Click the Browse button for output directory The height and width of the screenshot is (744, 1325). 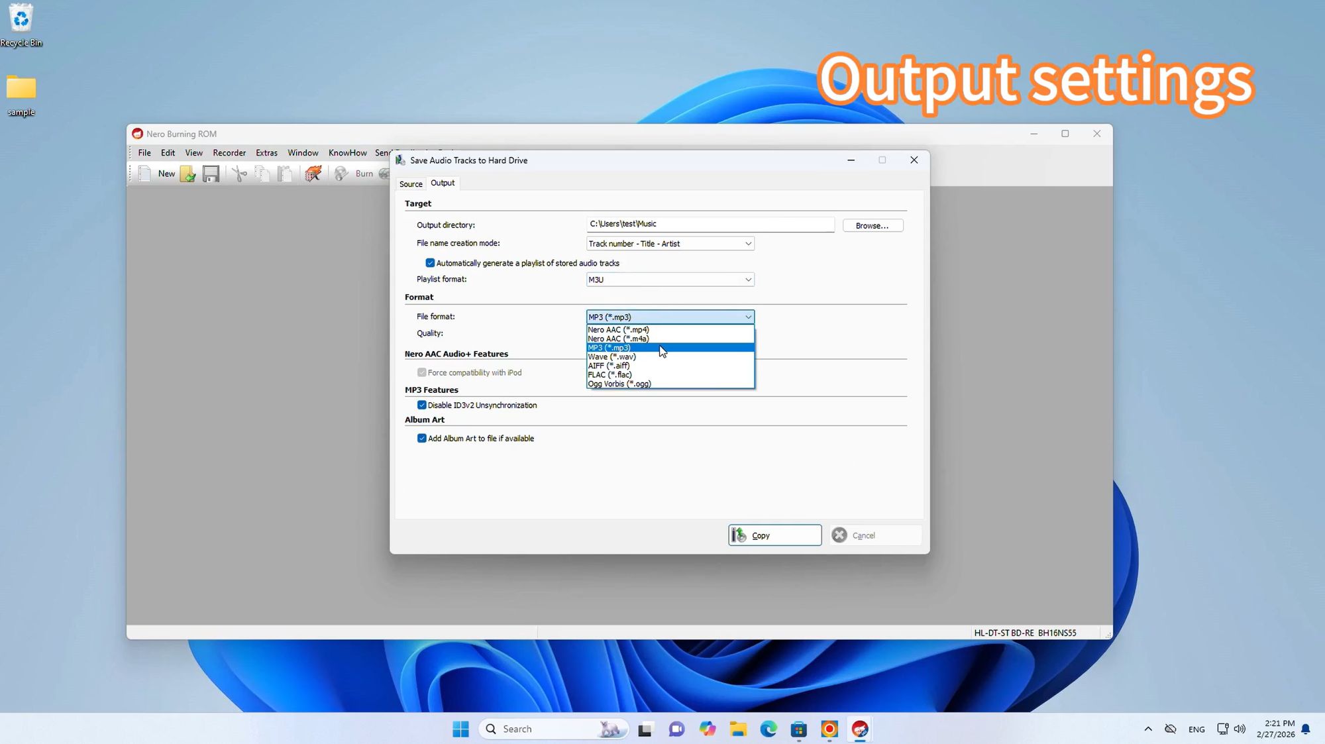click(x=873, y=225)
